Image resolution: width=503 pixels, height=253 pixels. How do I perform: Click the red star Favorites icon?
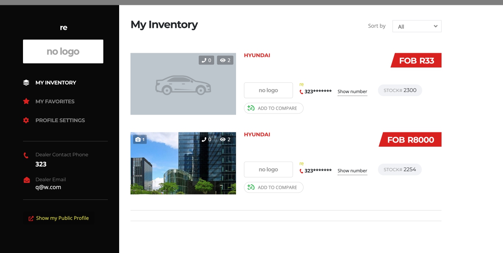click(26, 101)
